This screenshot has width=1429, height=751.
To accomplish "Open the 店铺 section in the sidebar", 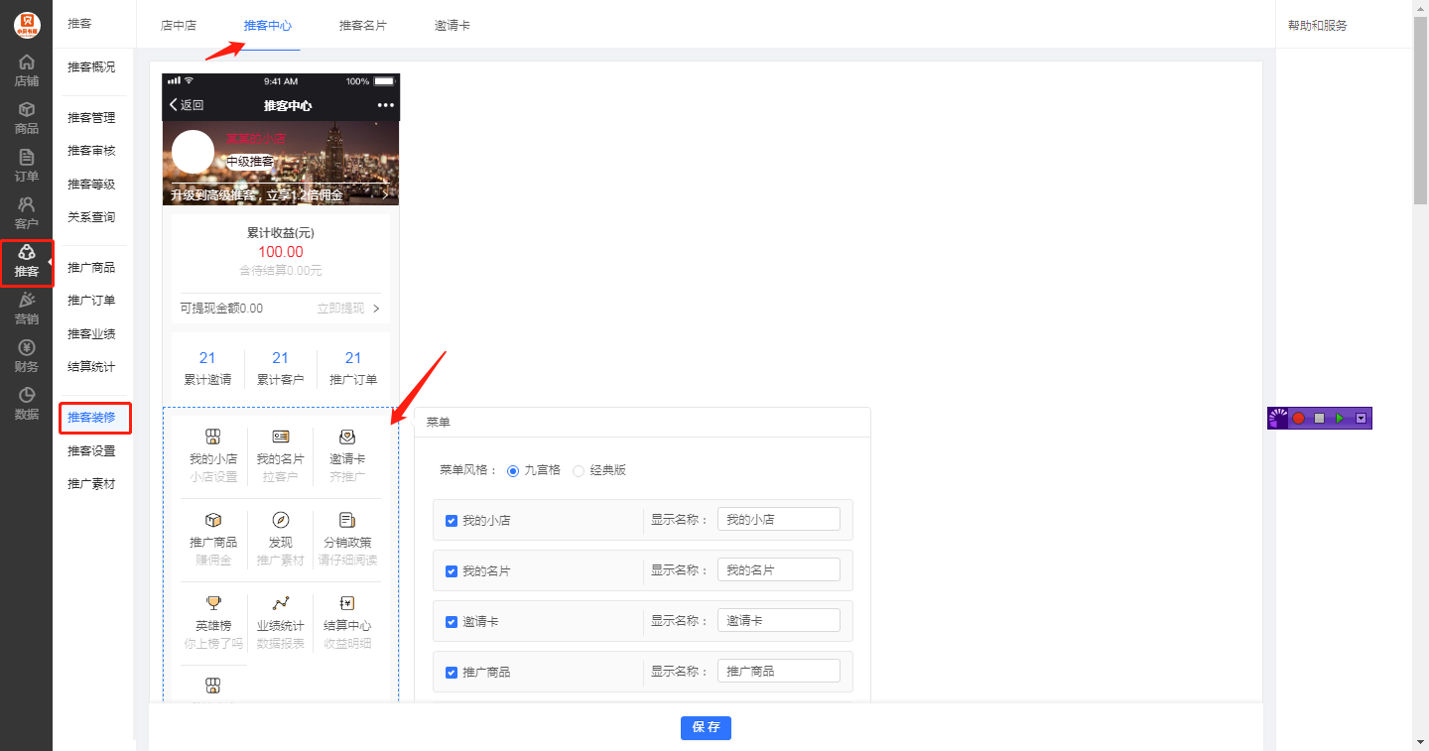I will click(27, 70).
